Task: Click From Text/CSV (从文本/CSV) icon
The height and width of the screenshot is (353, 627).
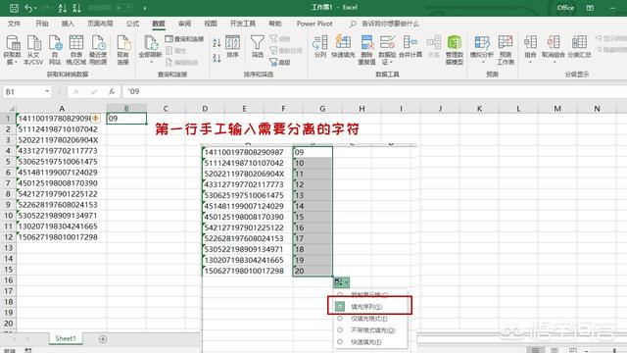Action: pos(33,50)
